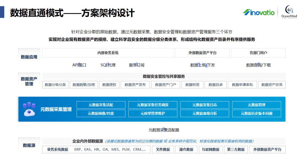The width and height of the screenshot is (304, 159).
Task: Select the 数据授权 box
Action: click(x=109, y=85)
